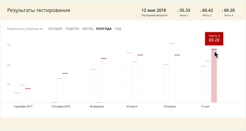Click the 29 марта axis label
This screenshot has height=131, width=246.
132,107
